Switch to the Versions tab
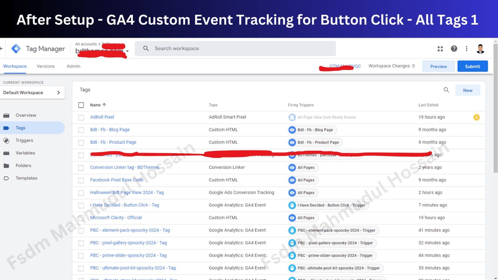Image resolution: width=498 pixels, height=280 pixels. pos(46,66)
